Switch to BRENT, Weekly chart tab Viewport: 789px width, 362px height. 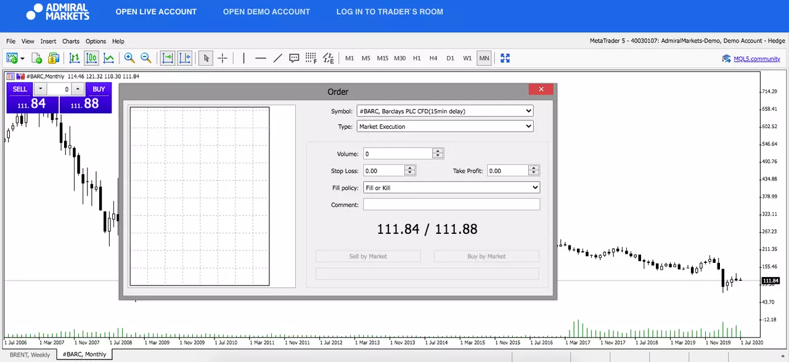(30, 355)
